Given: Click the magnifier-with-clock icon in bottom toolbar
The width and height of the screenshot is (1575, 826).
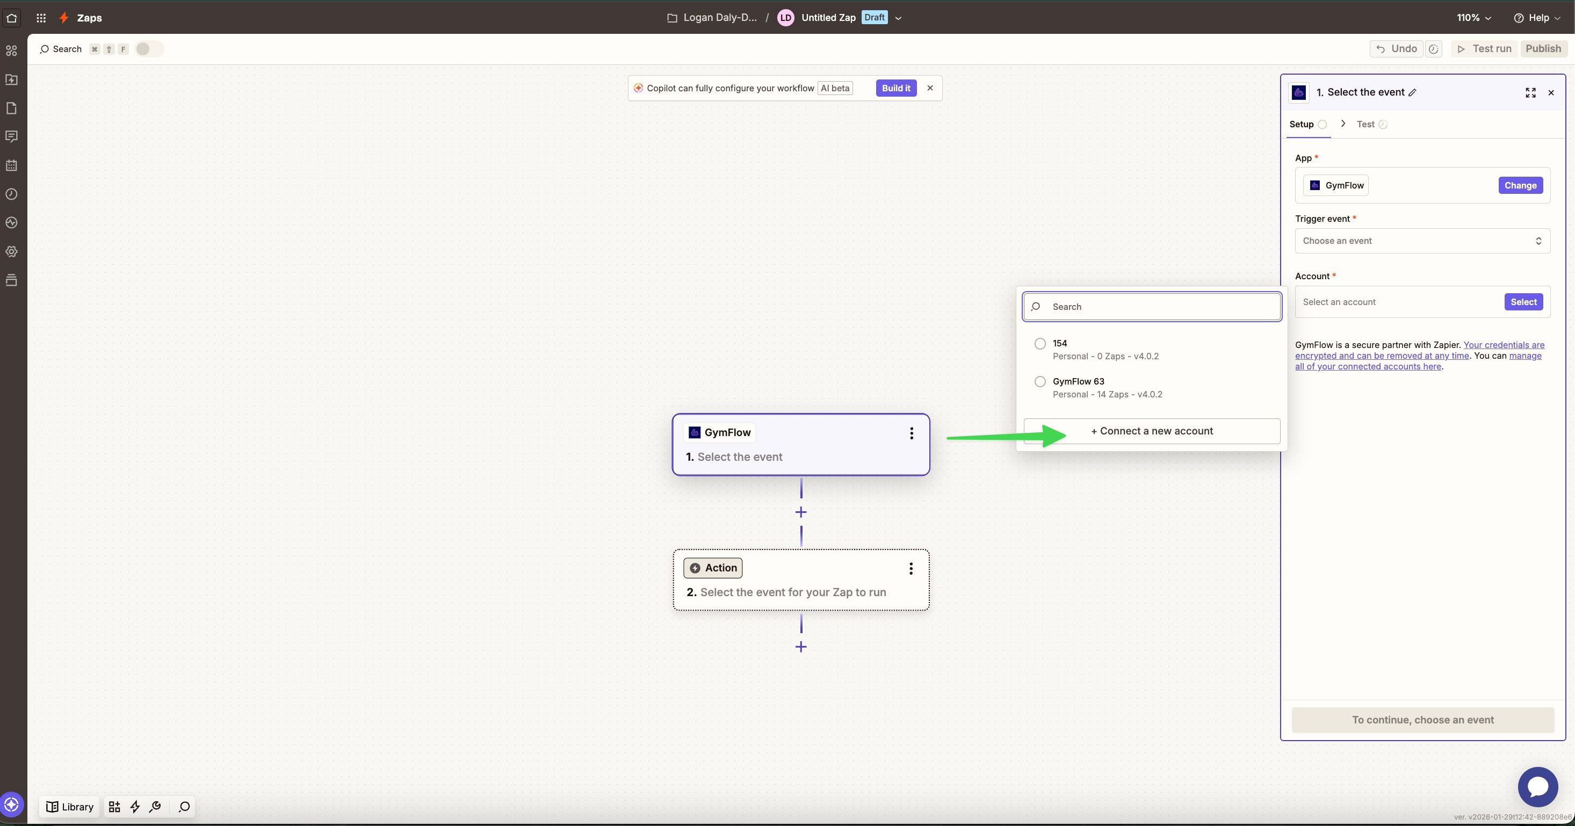Looking at the screenshot, I should [x=155, y=807].
